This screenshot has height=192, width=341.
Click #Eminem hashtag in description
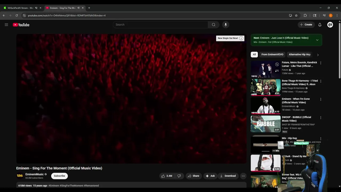(x=54, y=186)
